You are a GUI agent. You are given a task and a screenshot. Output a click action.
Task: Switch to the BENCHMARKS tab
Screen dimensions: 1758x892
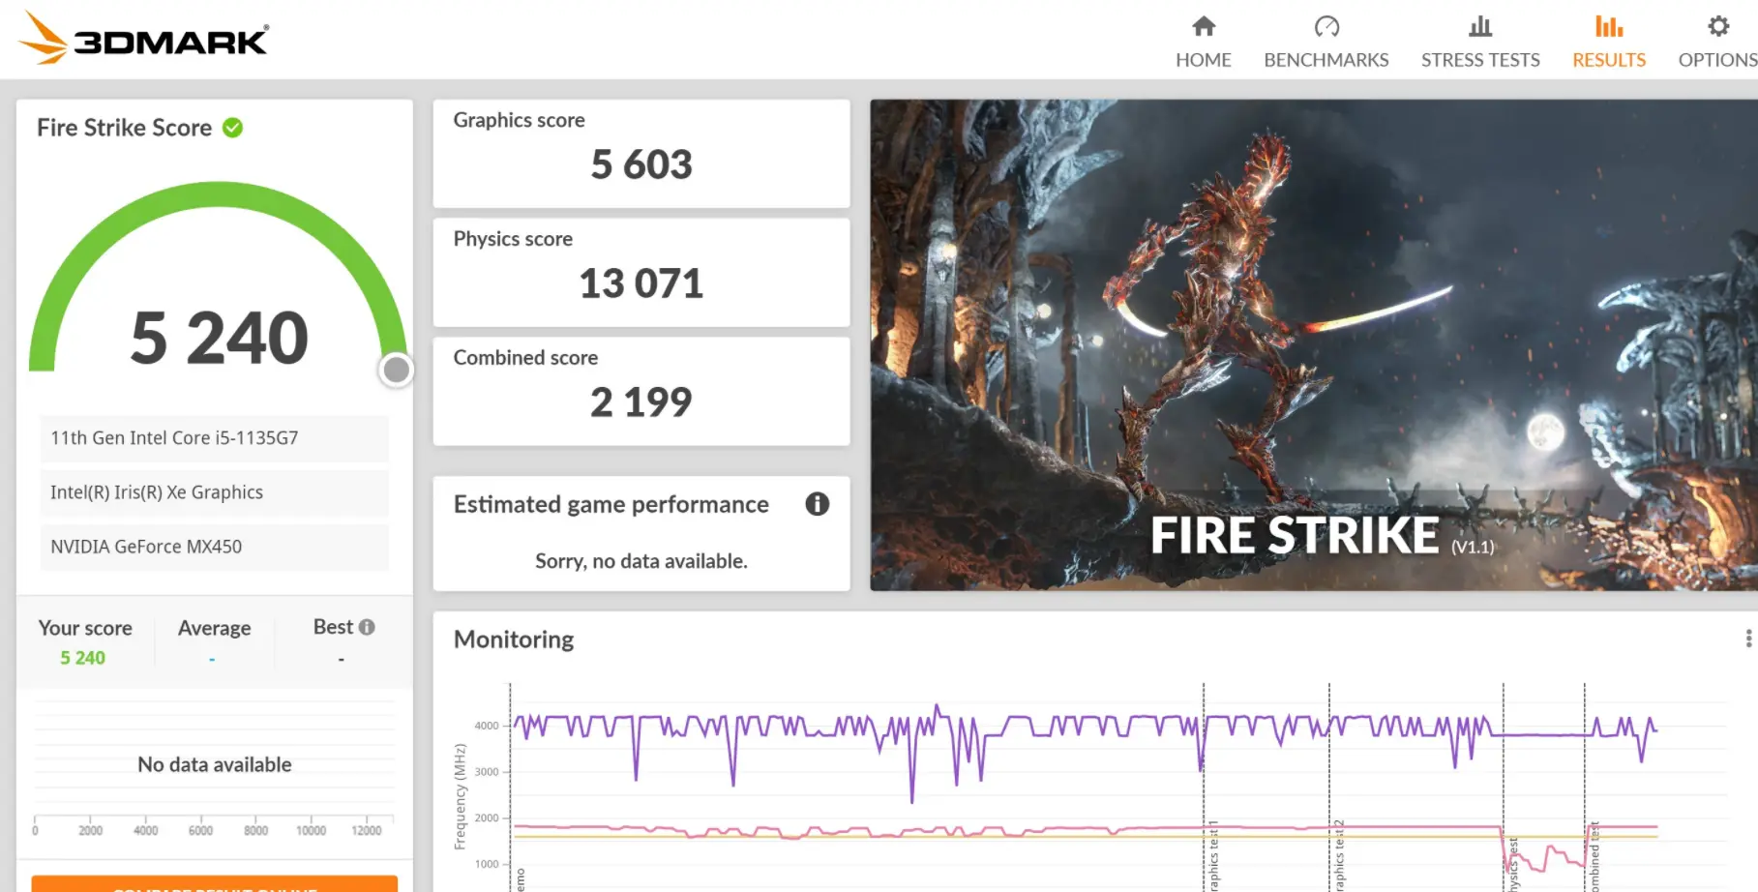point(1326,60)
